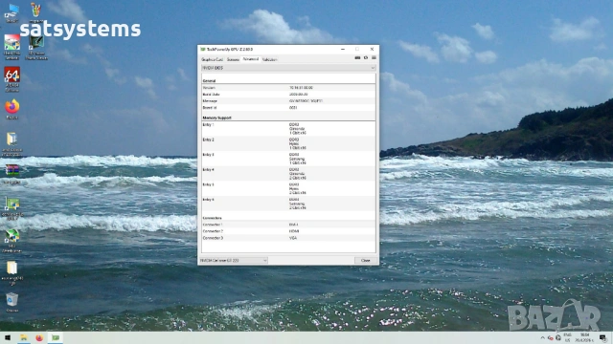The width and height of the screenshot is (613, 344).
Task: Click the Memory Support section header
Action: (217, 118)
